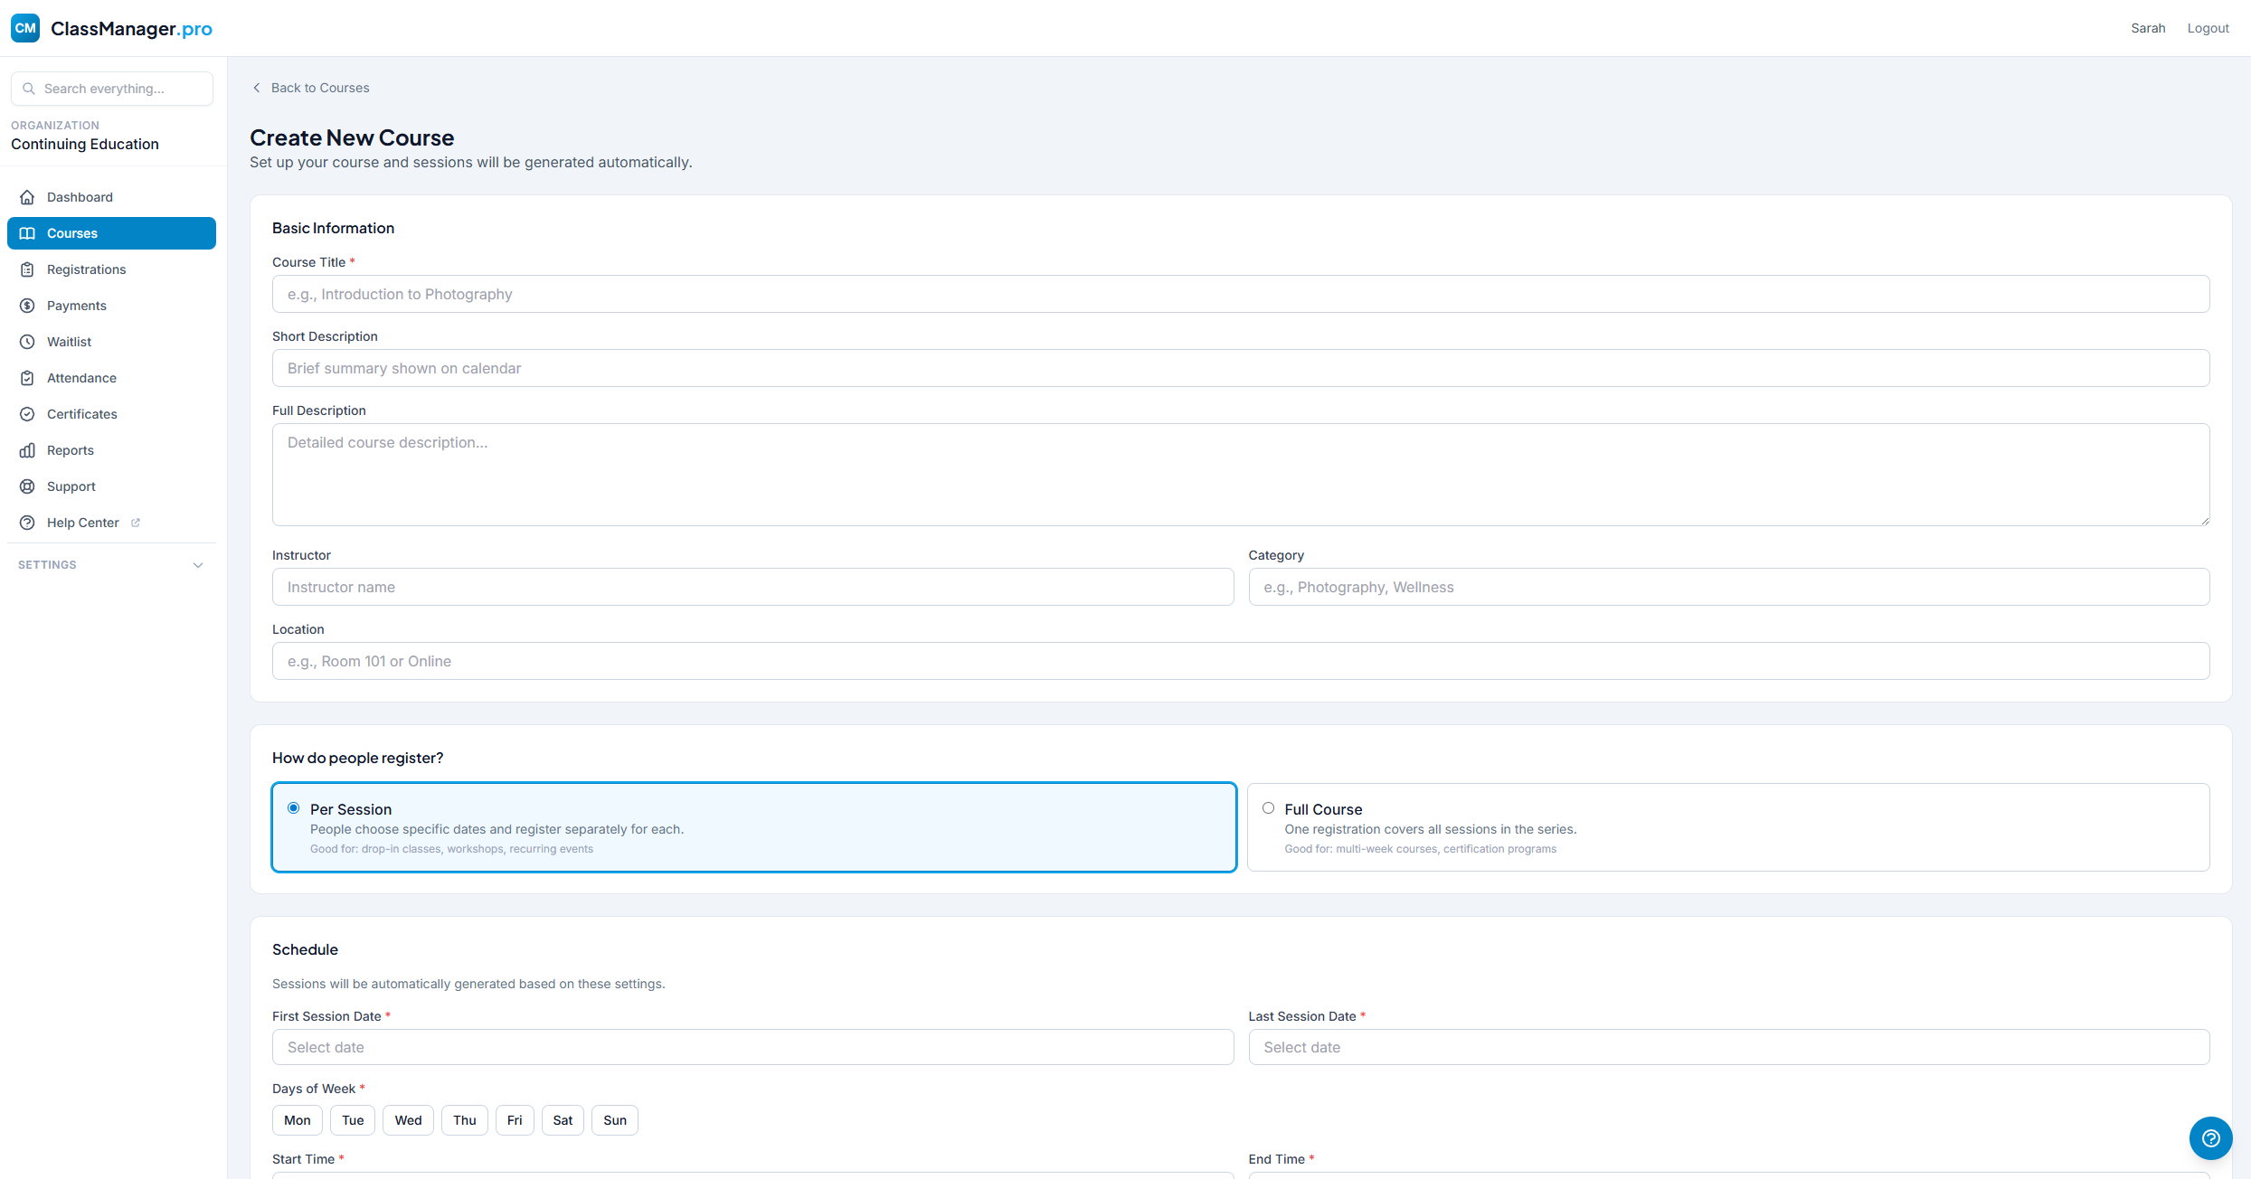This screenshot has width=2251, height=1179.
Task: Switch to the Courses section
Action: coord(72,232)
